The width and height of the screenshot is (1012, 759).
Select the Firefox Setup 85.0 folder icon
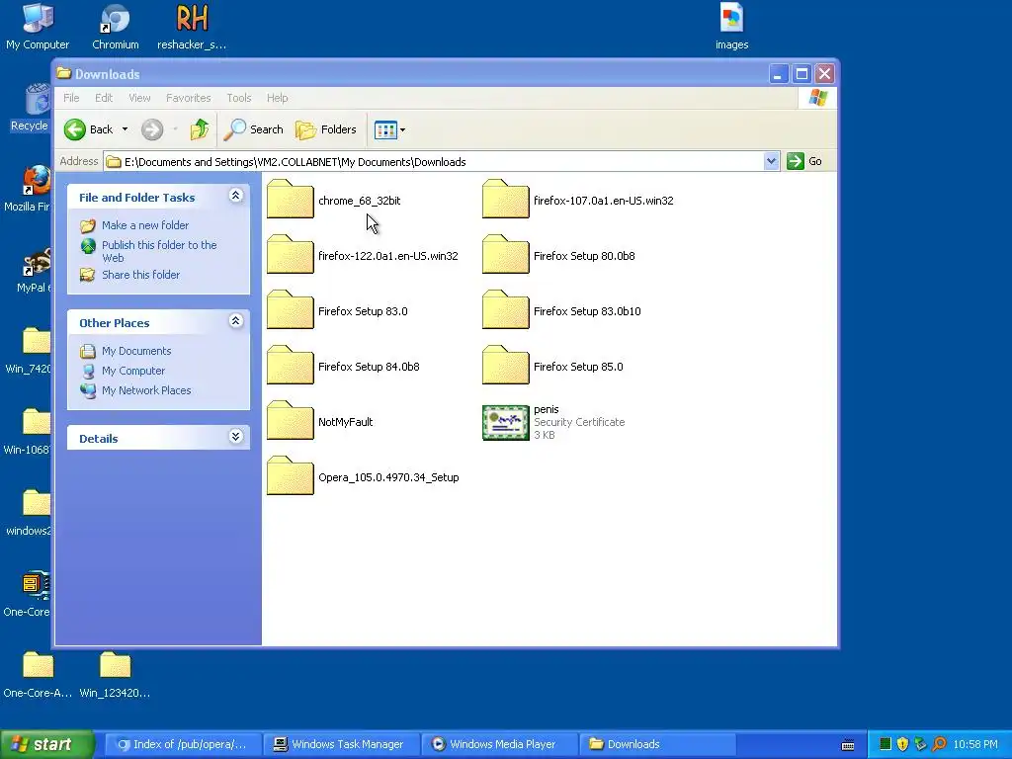click(505, 366)
